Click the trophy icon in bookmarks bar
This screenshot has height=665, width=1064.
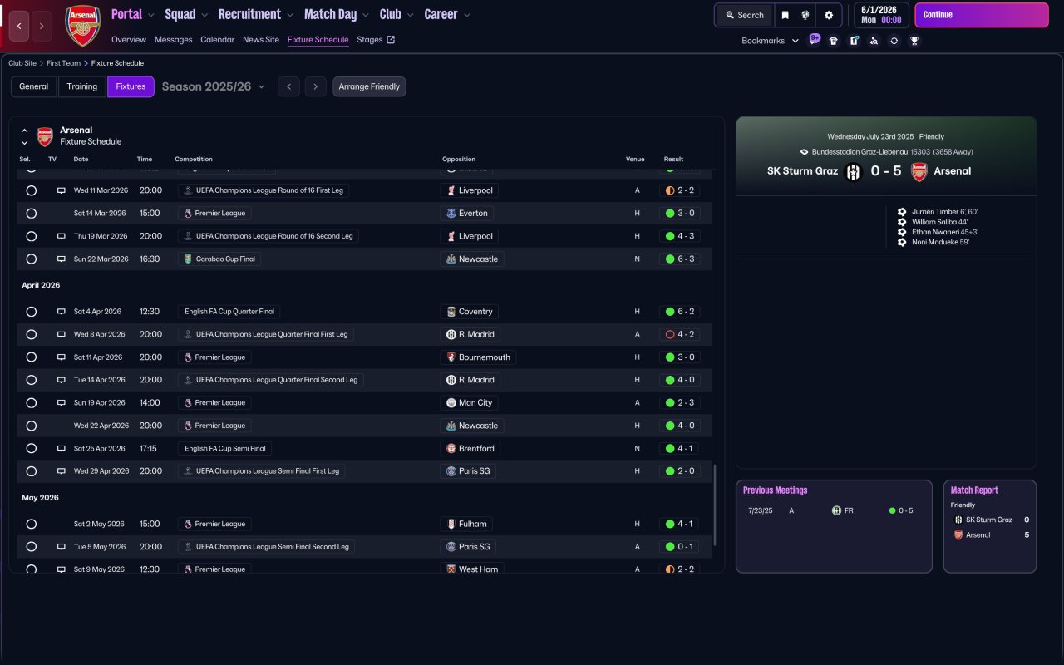pos(914,41)
